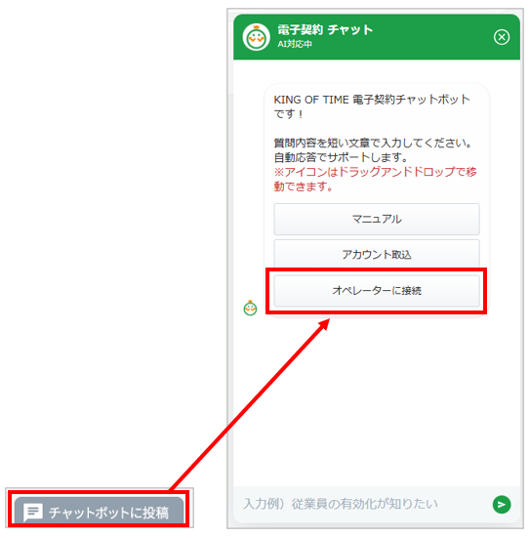This screenshot has width=530, height=538.
Task: Focus the 入力例 message input field
Action: [x=364, y=504]
